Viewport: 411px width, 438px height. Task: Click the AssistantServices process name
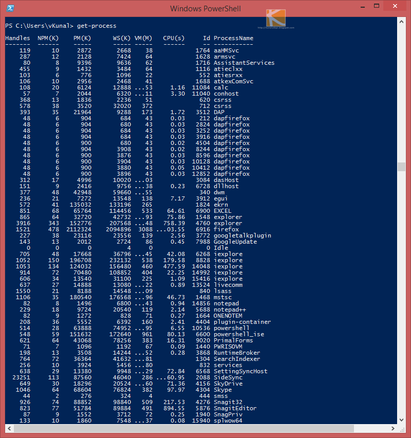[x=244, y=63]
